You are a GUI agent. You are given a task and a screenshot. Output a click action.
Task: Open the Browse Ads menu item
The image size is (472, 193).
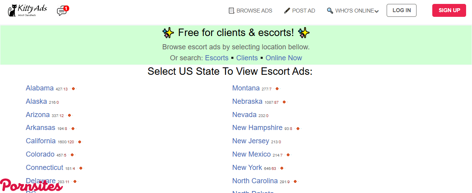click(x=254, y=11)
